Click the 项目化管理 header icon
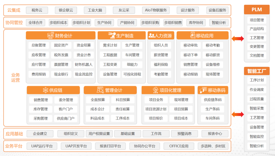Image resolution: width=275 pixels, height=156 pixels. point(155,90)
